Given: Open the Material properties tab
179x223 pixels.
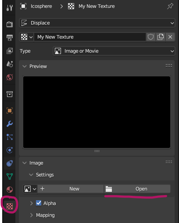Looking at the screenshot, I should [x=10, y=190].
